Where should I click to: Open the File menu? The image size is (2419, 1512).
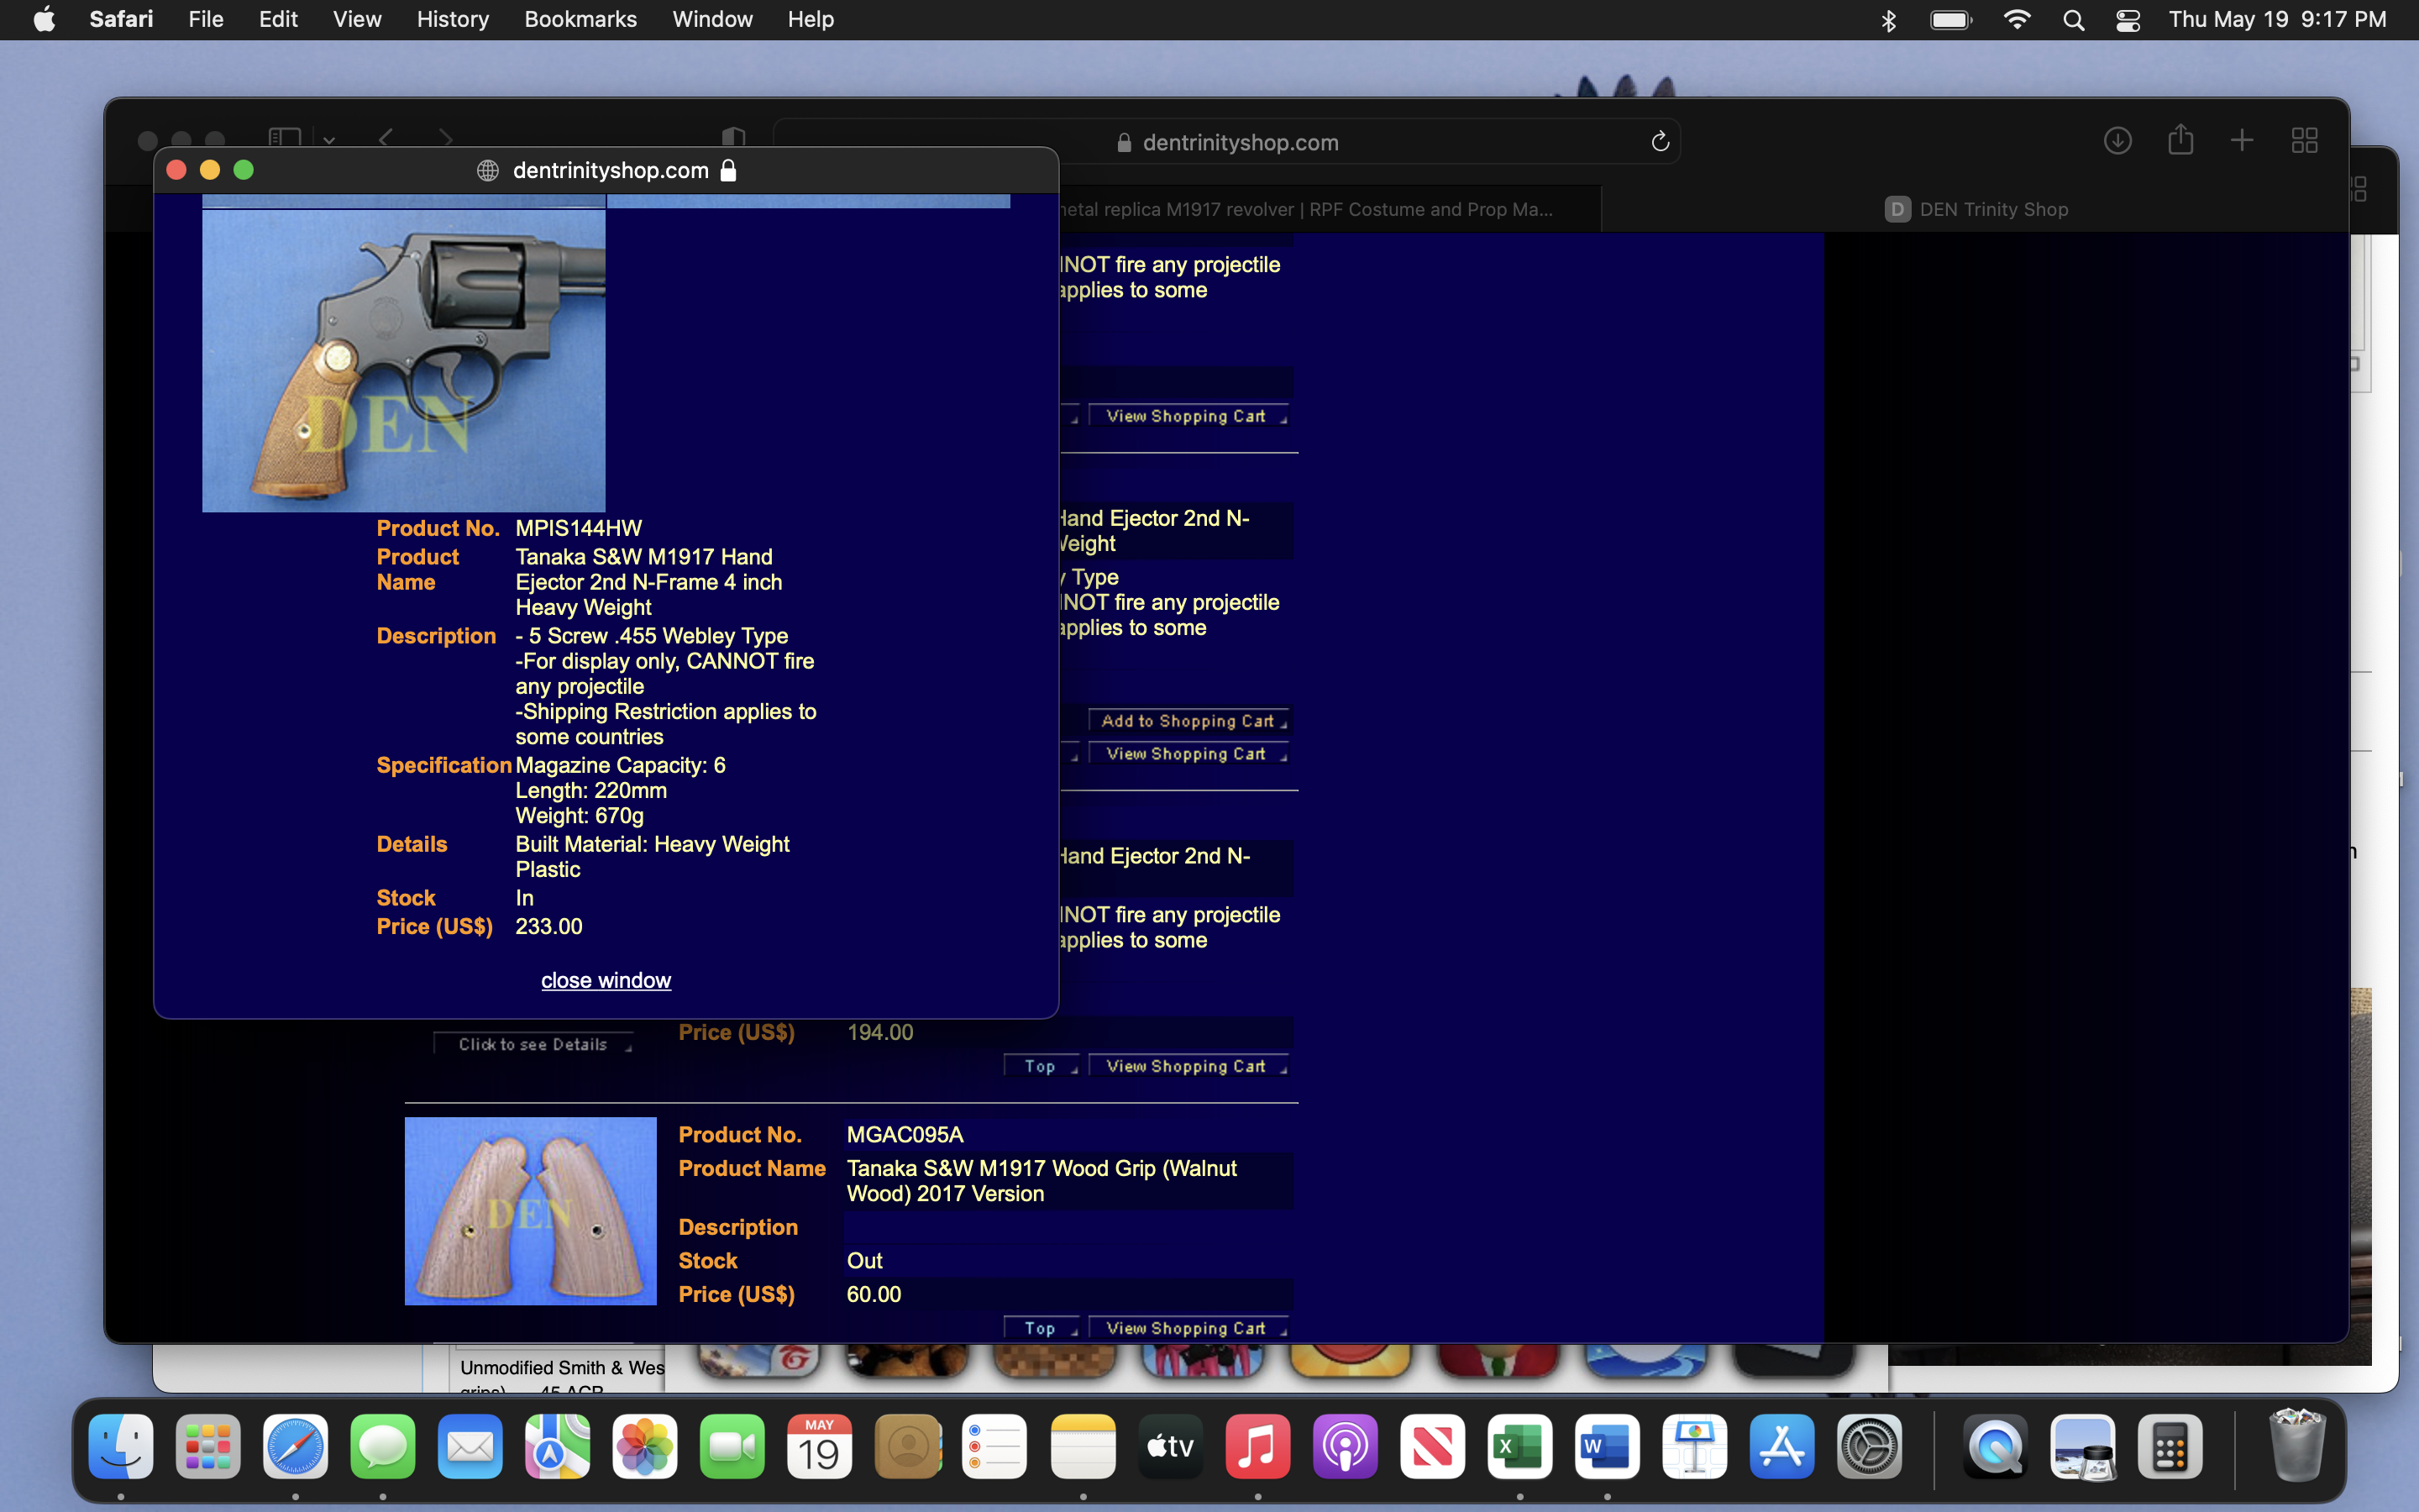[206, 19]
